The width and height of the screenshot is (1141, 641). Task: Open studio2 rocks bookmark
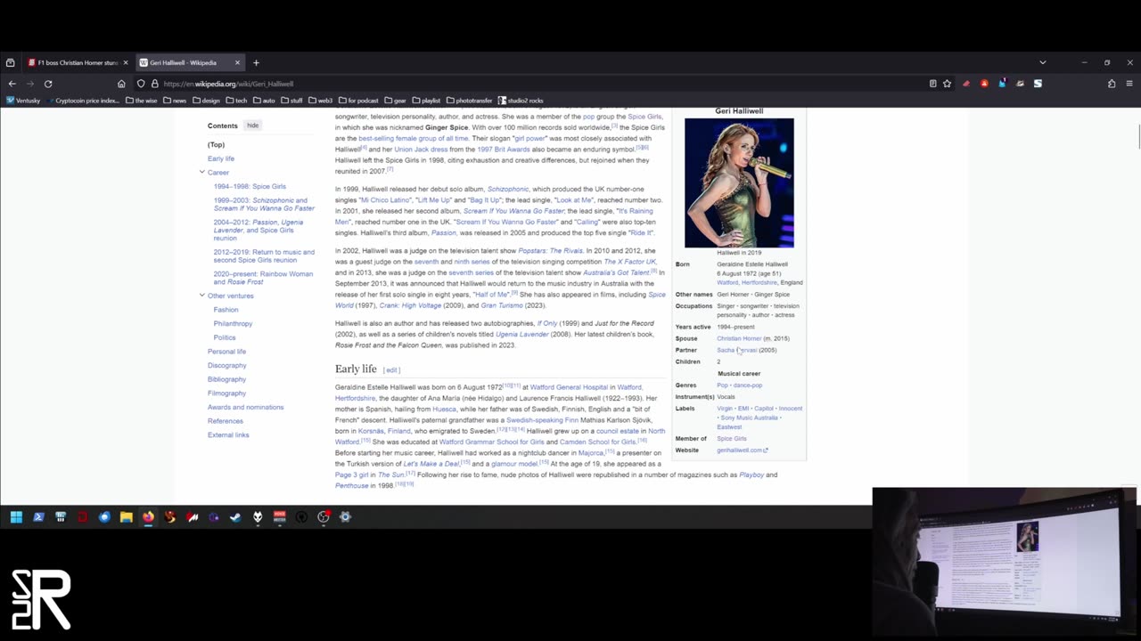click(521, 101)
